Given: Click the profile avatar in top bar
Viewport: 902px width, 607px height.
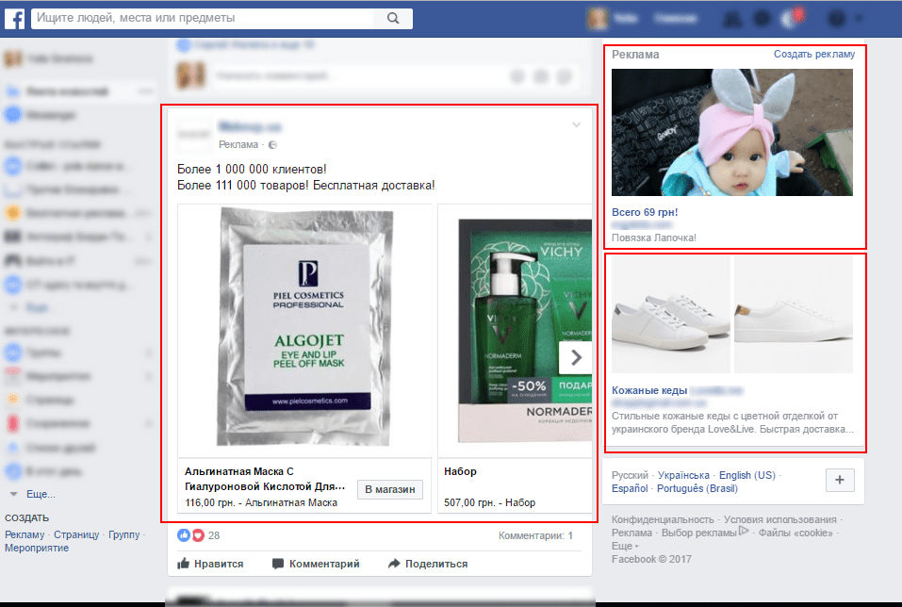Looking at the screenshot, I should coord(598,19).
